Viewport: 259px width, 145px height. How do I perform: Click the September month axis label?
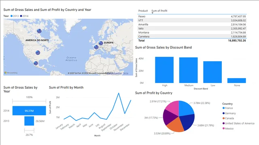tap(106, 127)
